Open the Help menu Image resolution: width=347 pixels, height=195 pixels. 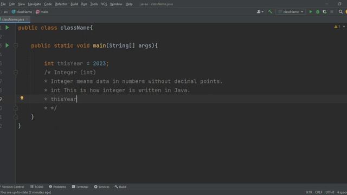click(x=129, y=4)
